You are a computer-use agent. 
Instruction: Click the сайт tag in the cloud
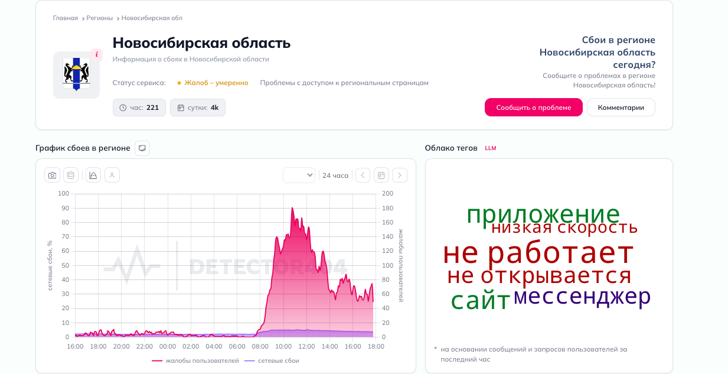tap(481, 301)
